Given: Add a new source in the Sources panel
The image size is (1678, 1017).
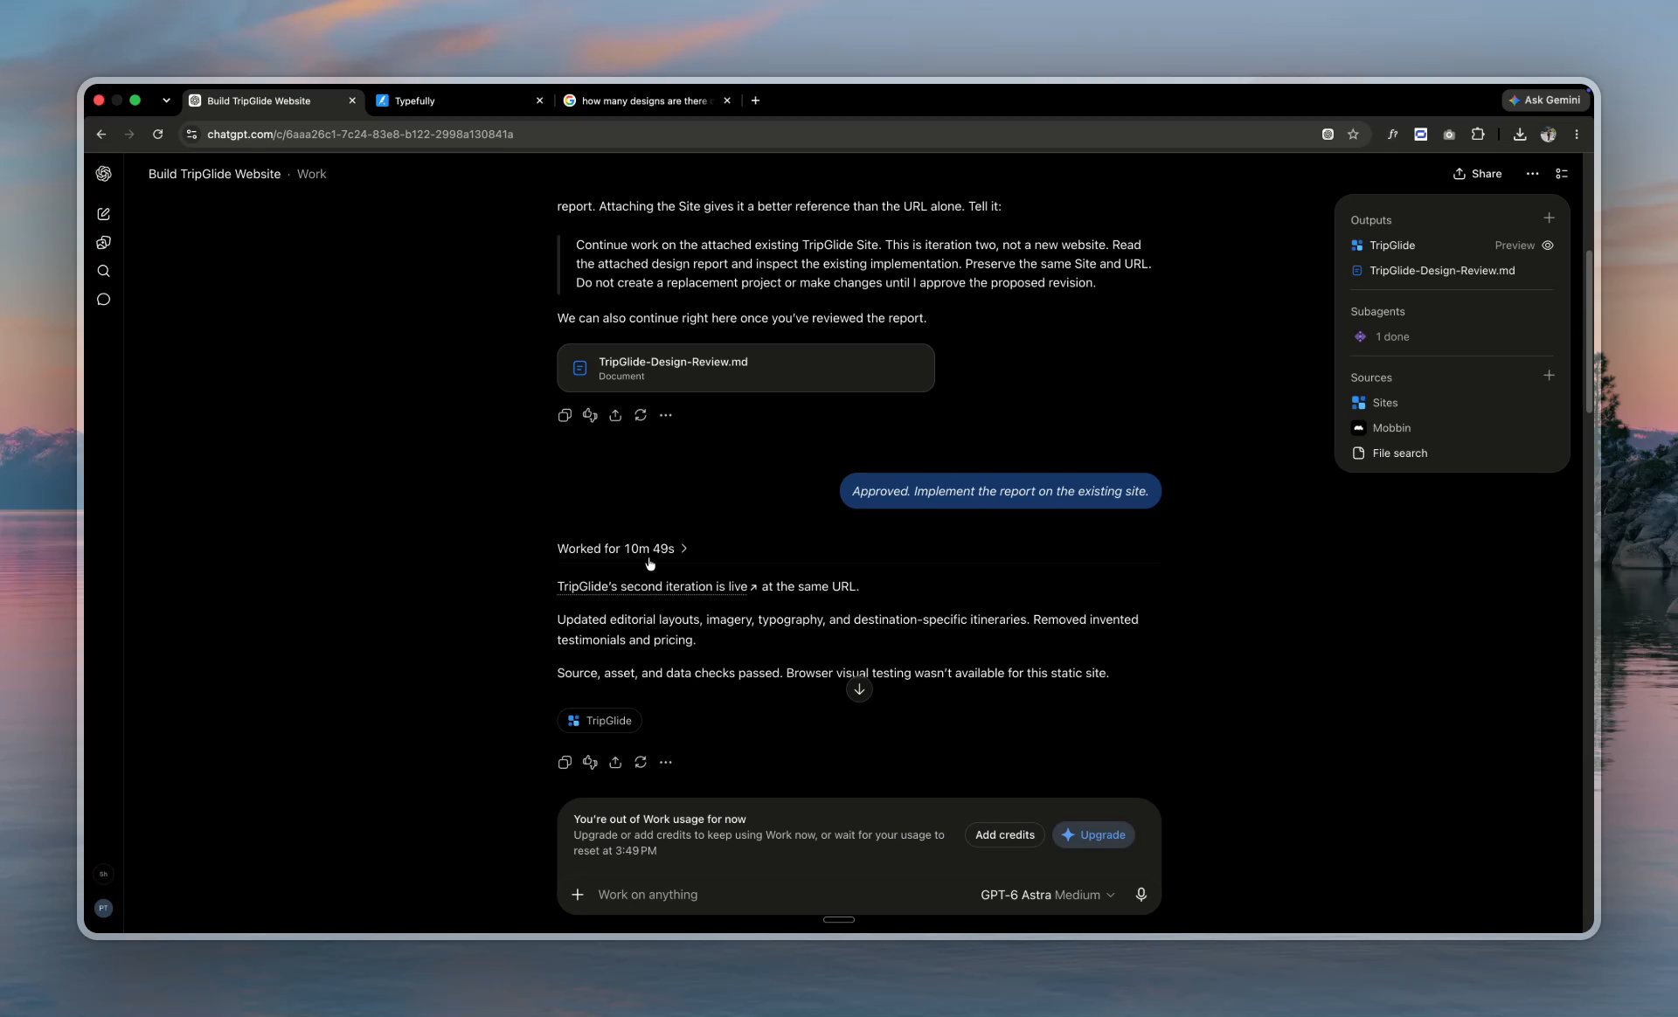Looking at the screenshot, I should pyautogui.click(x=1549, y=376).
